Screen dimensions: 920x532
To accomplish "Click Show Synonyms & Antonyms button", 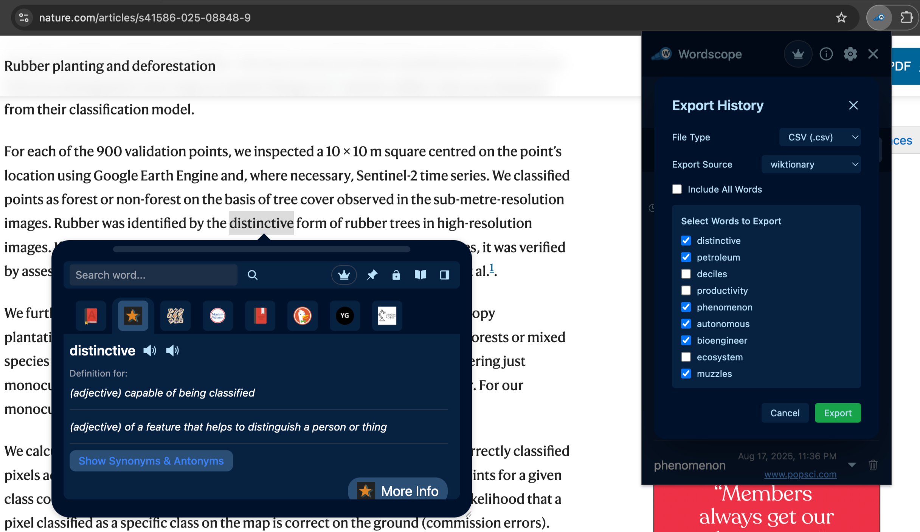I will click(151, 461).
